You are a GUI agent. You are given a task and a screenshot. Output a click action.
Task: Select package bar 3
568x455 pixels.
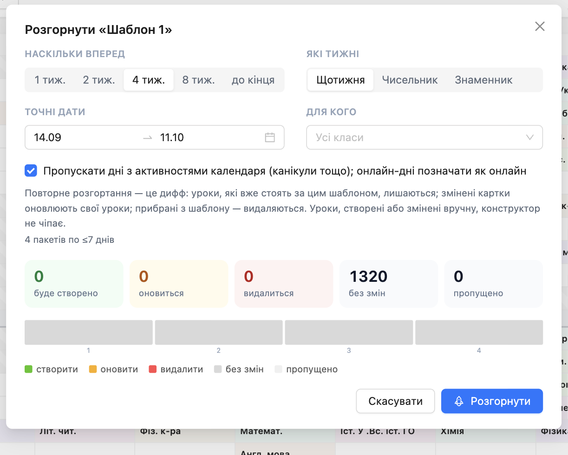click(349, 332)
